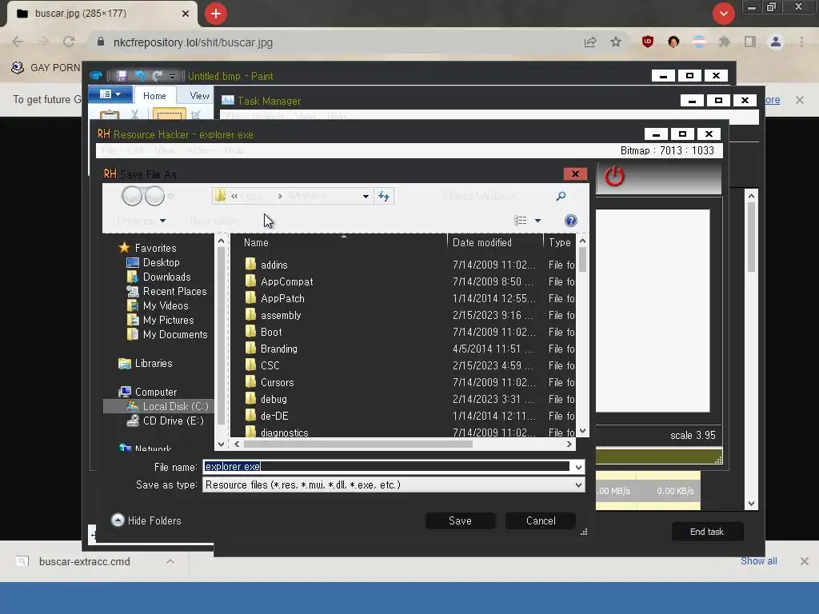The width and height of the screenshot is (819, 614).
Task: Click the Cut scissors icon in Paint
Action: point(134,114)
